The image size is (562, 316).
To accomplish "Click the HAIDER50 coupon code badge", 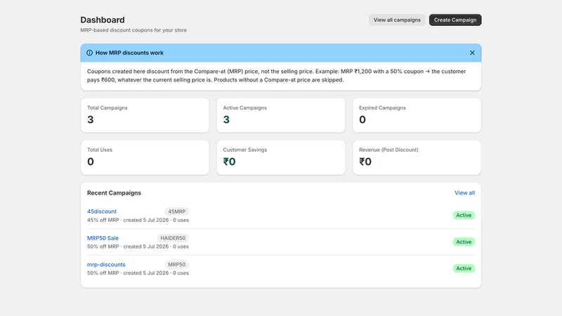I will click(x=173, y=238).
